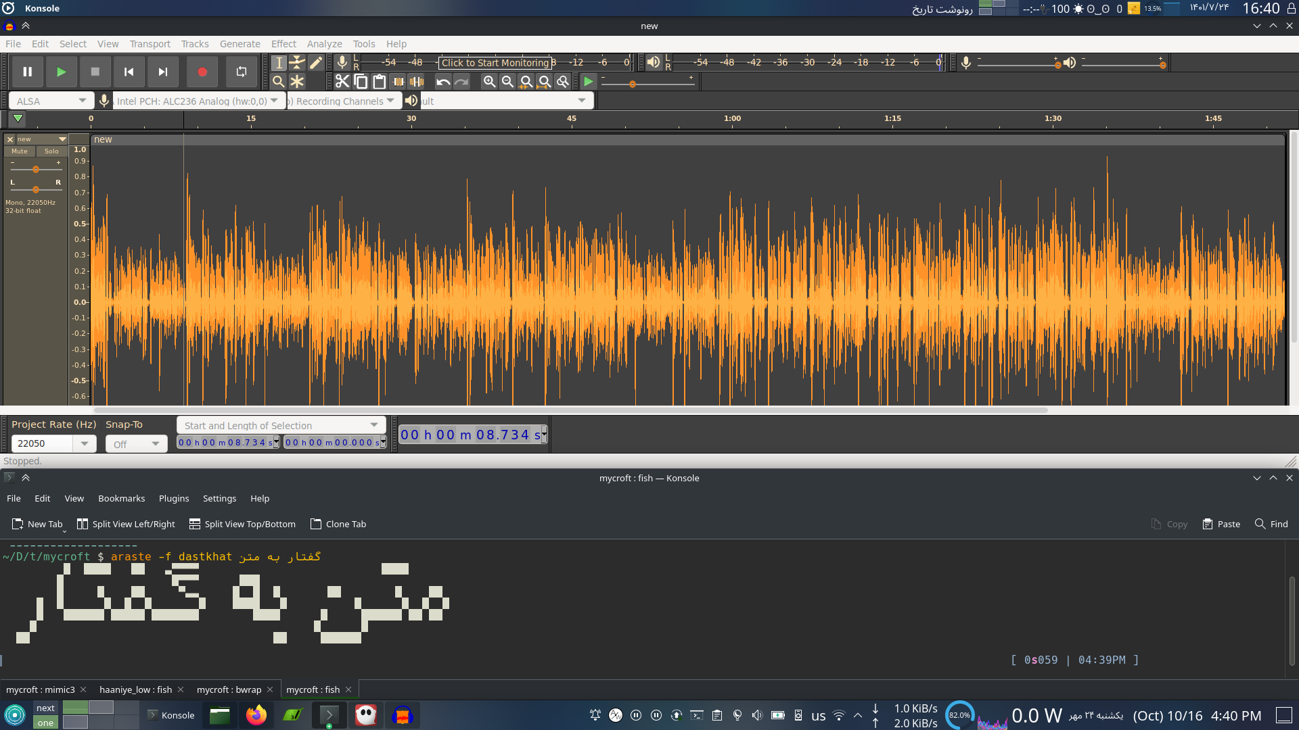
Task: Open the ALSA audio host dropdown
Action: pyautogui.click(x=51, y=101)
